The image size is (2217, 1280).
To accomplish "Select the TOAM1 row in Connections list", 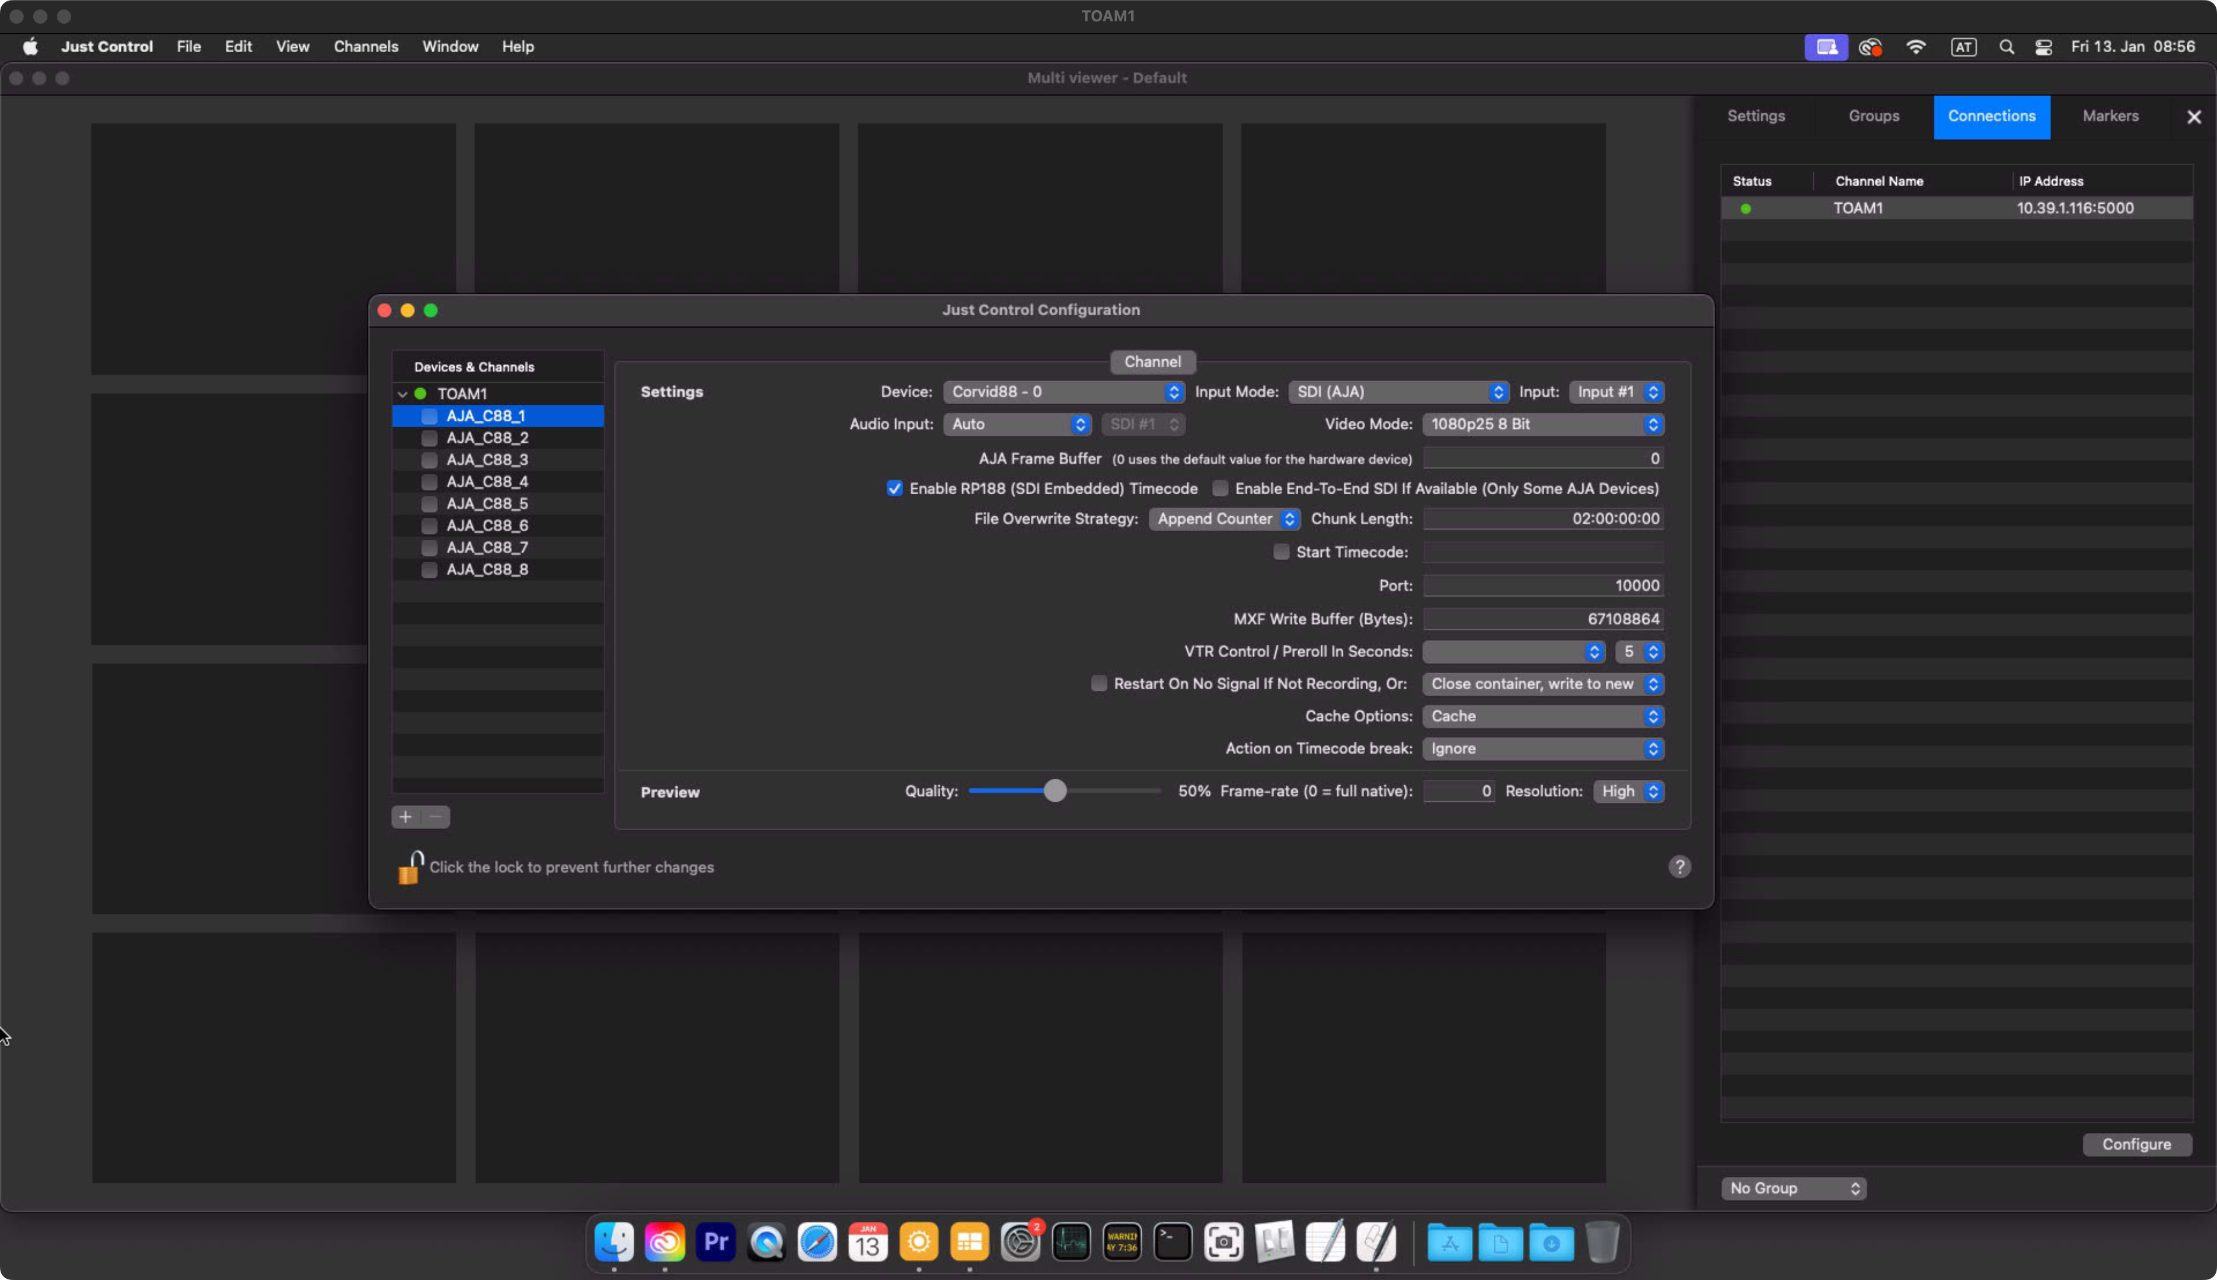I will (x=1956, y=209).
